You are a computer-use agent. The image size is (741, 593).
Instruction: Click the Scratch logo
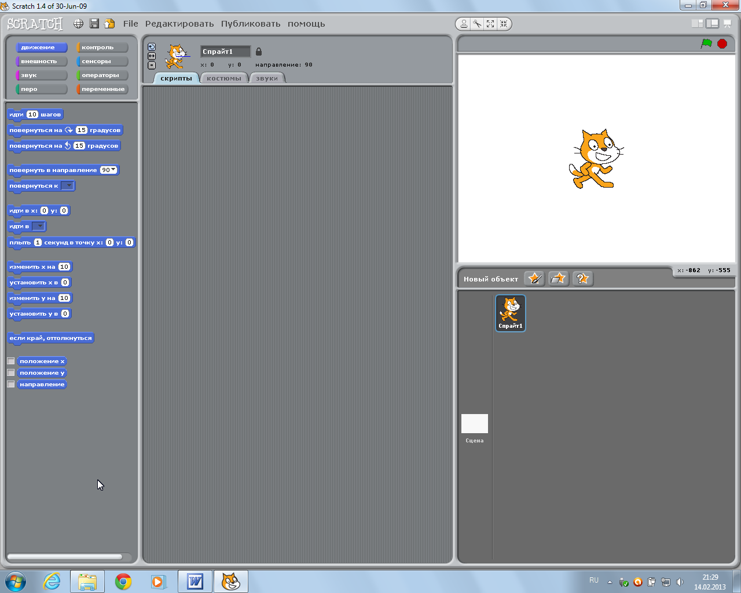point(35,24)
